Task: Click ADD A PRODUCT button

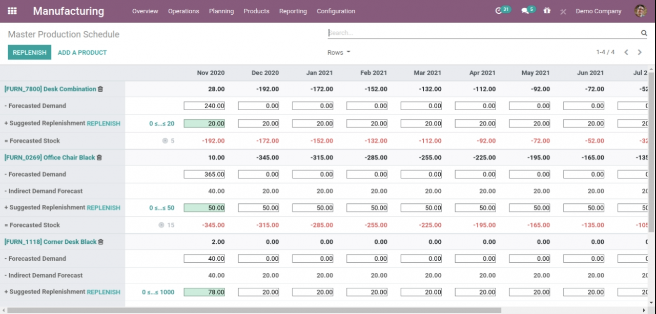Action: (82, 52)
